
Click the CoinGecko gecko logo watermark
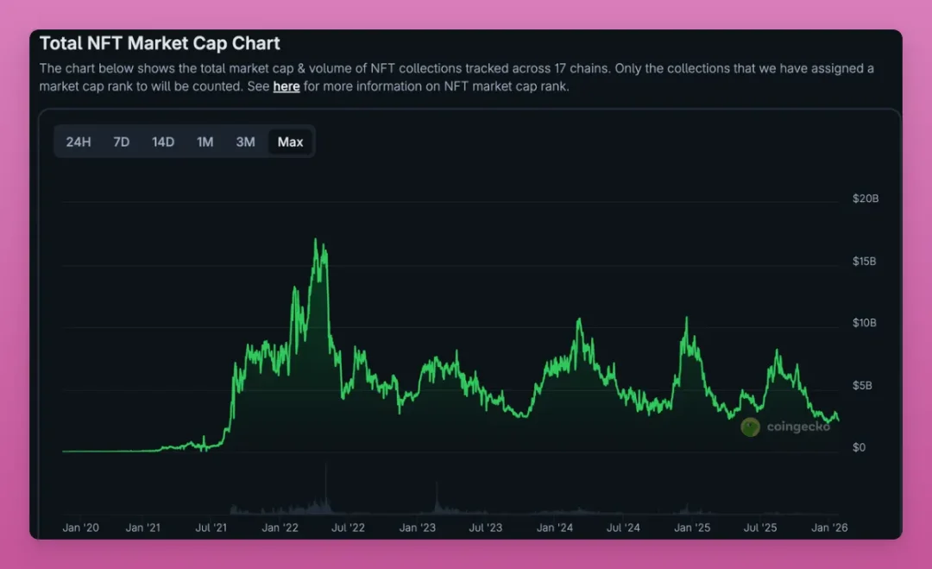point(750,427)
